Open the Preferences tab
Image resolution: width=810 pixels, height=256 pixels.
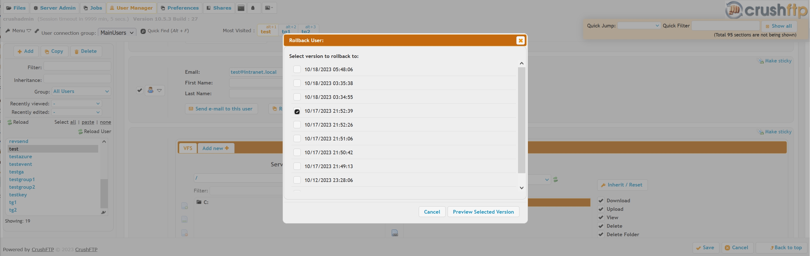click(x=180, y=8)
